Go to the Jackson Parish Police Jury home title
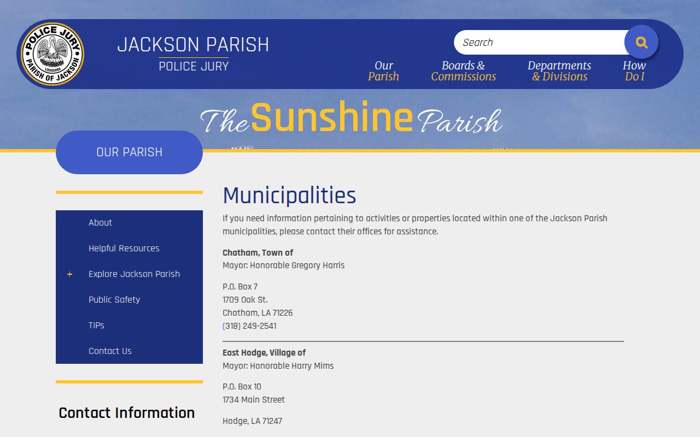 193,54
